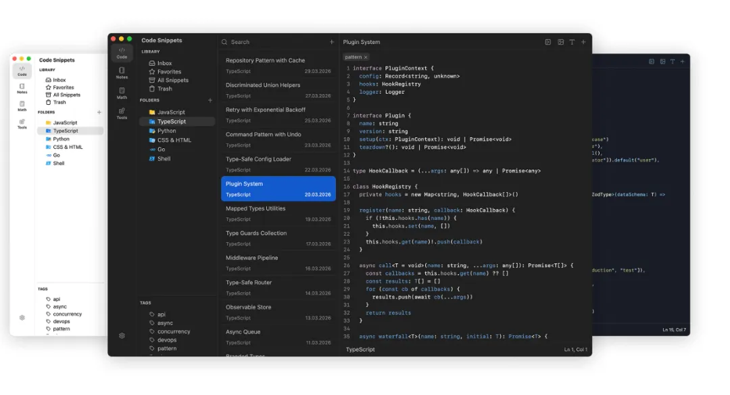Image resolution: width=730 pixels, height=395 pixels.
Task: Select CSS & HTML folder in dark front window
Action: [x=177, y=140]
